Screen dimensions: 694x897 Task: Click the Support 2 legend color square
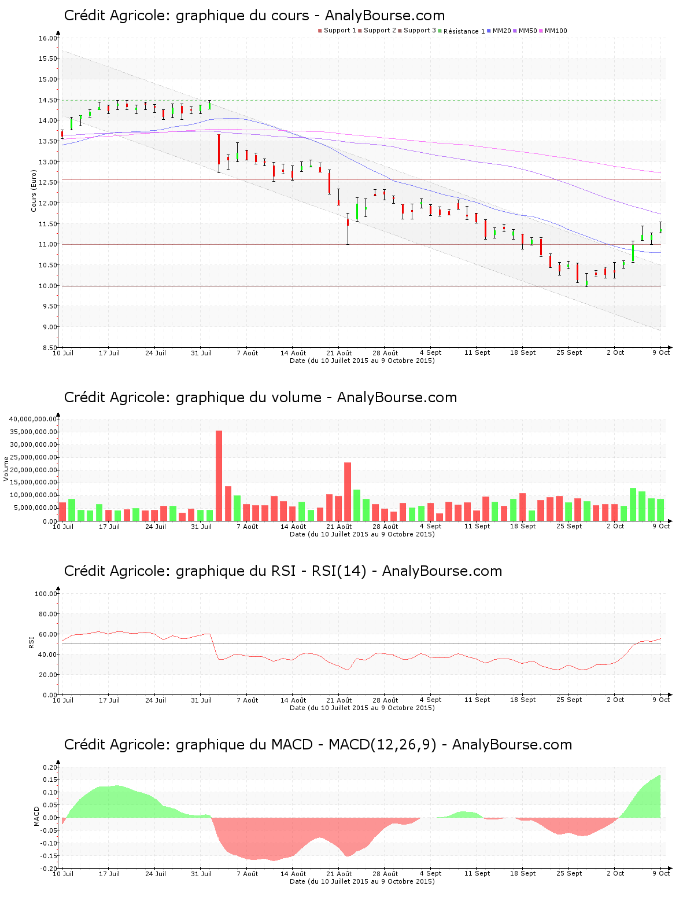(360, 31)
